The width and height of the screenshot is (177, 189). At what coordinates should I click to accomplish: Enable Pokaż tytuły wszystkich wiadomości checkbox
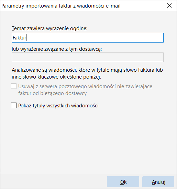point(14,105)
